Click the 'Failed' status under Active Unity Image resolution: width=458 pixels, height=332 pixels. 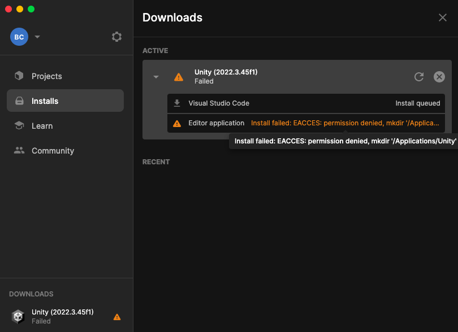[204, 81]
